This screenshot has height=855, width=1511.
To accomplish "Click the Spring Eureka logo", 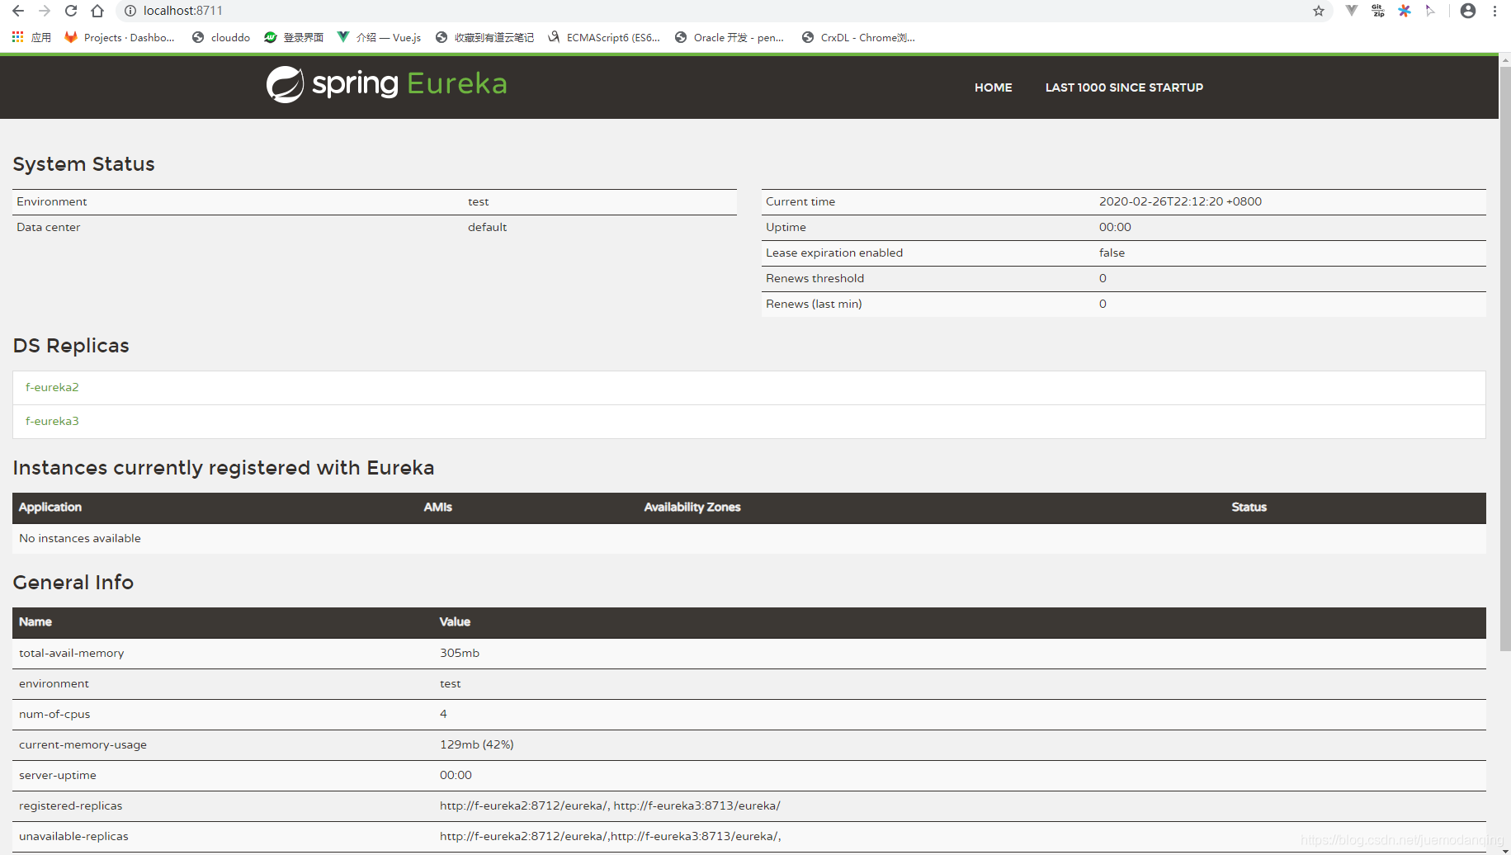I will pyautogui.click(x=386, y=84).
